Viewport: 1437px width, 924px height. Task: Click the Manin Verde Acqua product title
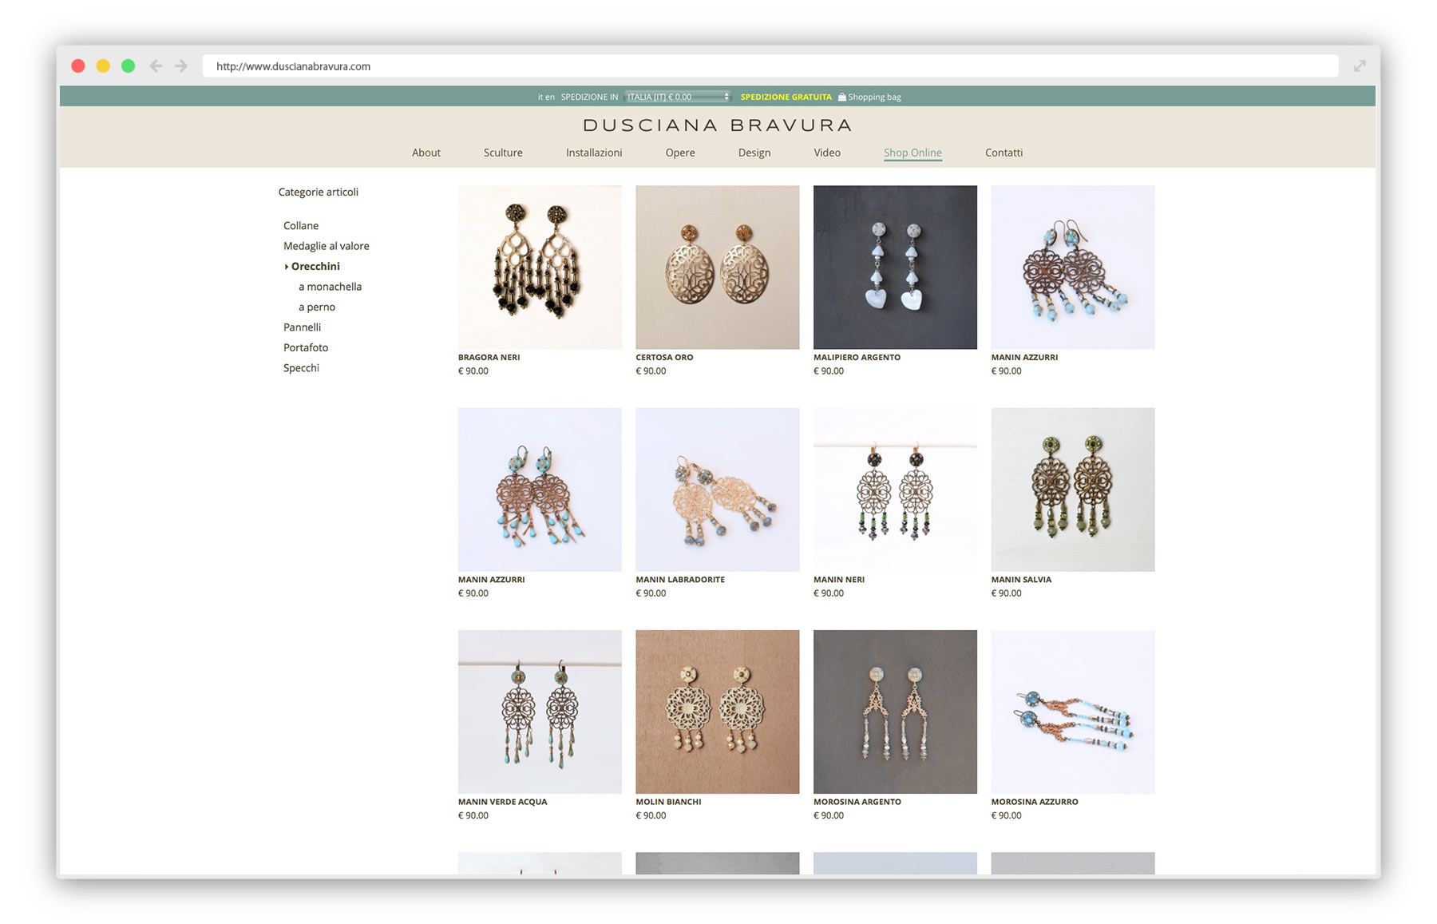tap(502, 802)
